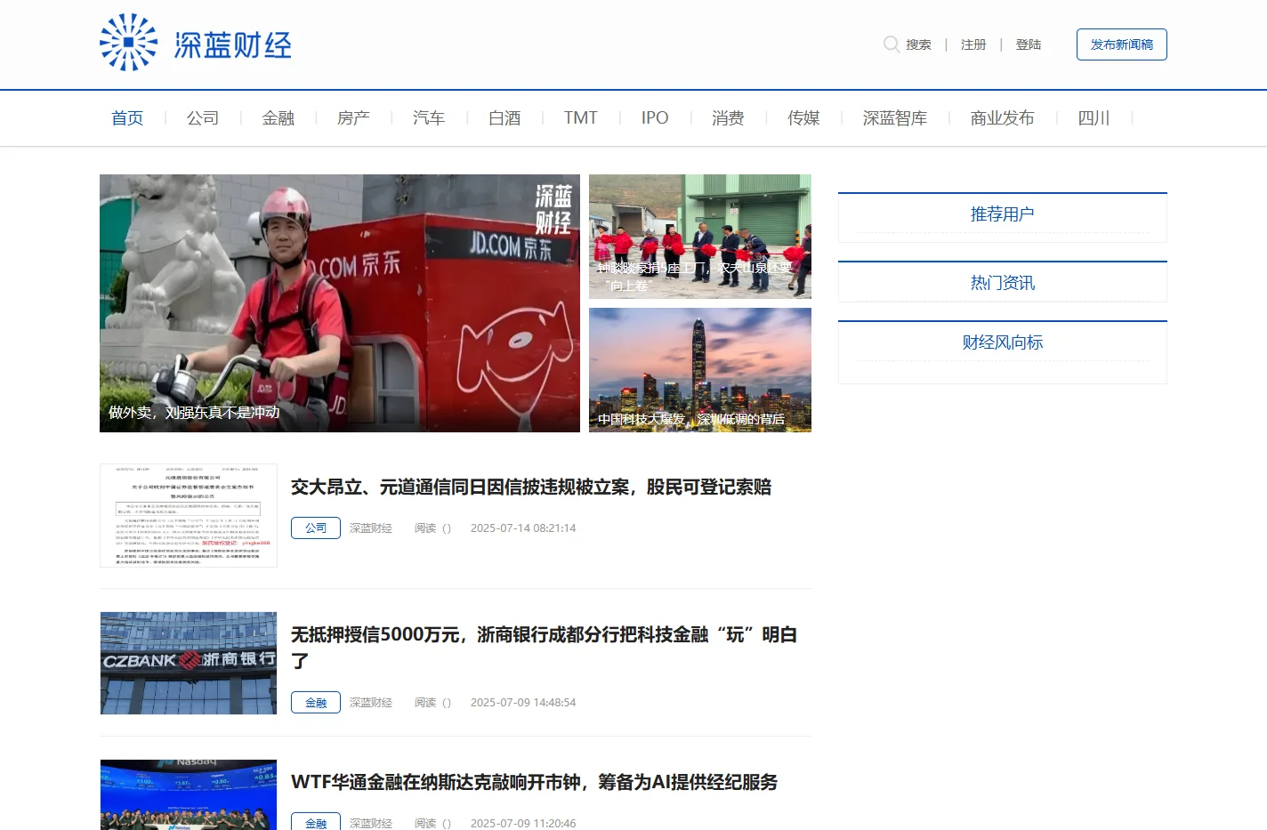Viewport: 1267px width, 830px height.
Task: Click the 发布新闻稿 button
Action: [1121, 44]
